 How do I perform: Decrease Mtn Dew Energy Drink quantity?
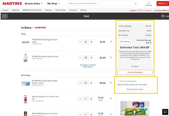pos(80,99)
